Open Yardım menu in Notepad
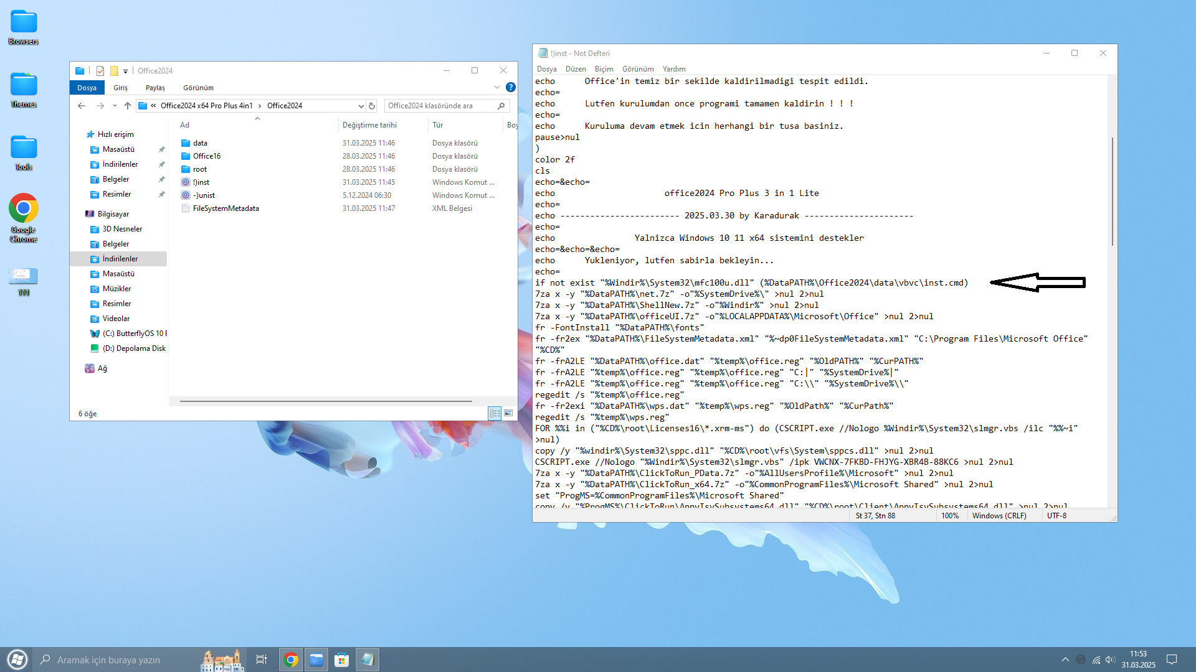 (674, 69)
